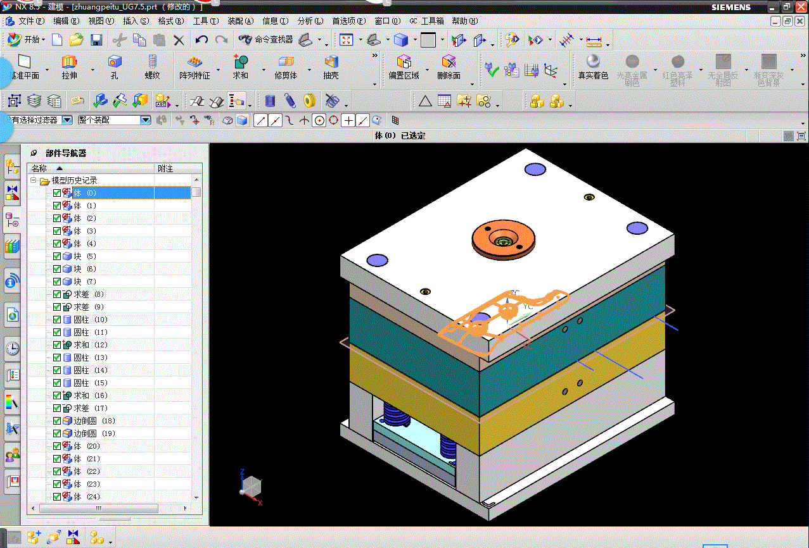Viewport: 809px width, 548px height.
Task: Click the 命令查找器 button
Action: click(265, 40)
